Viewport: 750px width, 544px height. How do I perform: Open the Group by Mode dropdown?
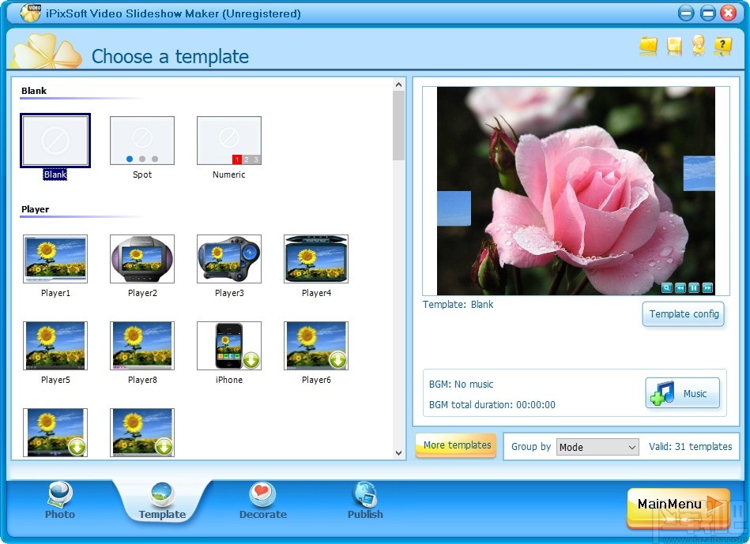click(x=597, y=447)
